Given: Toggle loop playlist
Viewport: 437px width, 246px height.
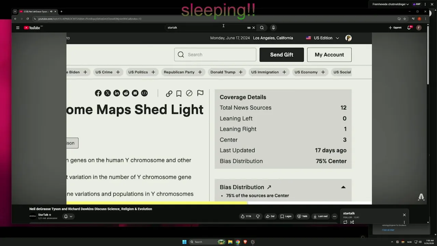Looking at the screenshot, I should click(x=345, y=222).
